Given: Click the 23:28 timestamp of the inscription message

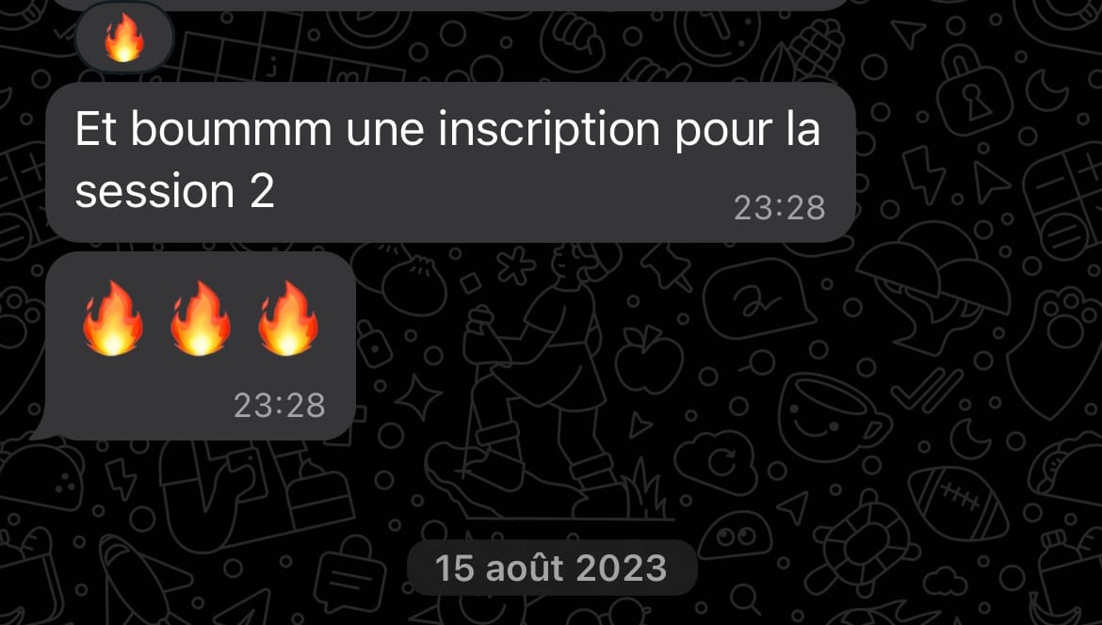Looking at the screenshot, I should tap(780, 208).
